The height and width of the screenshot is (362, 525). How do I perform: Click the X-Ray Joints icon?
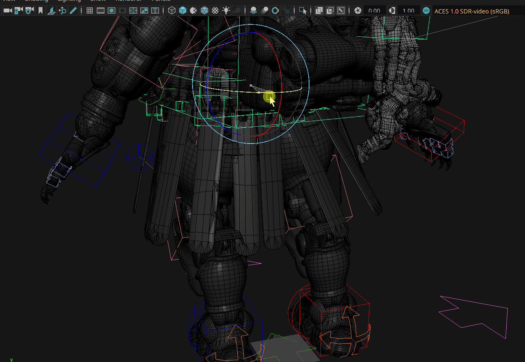pos(341,10)
